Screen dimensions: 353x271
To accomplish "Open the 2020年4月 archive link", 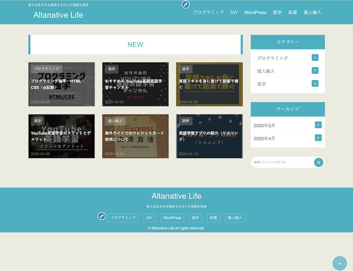I will (x=264, y=138).
